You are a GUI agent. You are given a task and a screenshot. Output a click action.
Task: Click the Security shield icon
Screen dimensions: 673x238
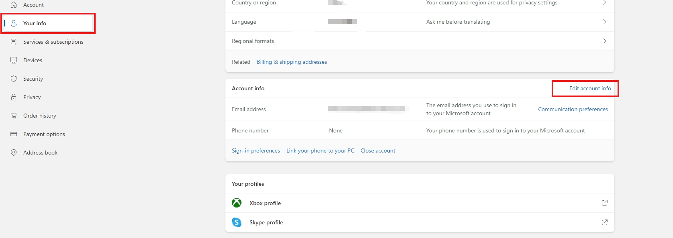pos(14,79)
